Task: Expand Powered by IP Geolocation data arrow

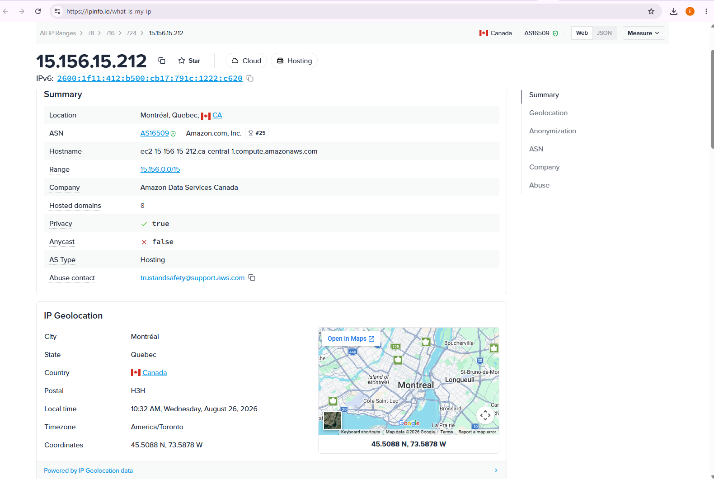Action: pos(496,470)
